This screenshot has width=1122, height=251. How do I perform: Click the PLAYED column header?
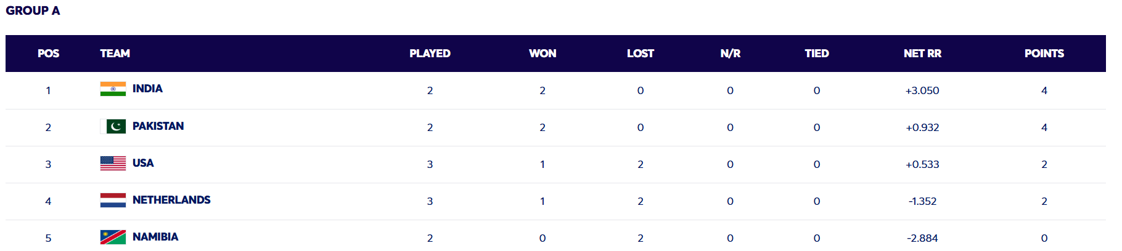(430, 54)
